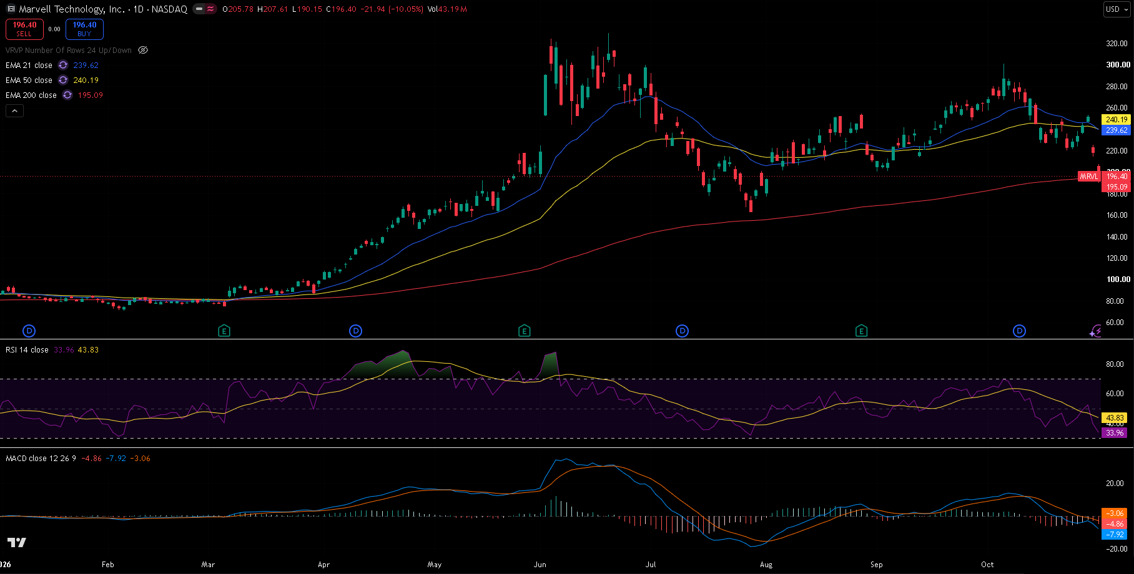The width and height of the screenshot is (1134, 574).
Task: Click the refresh icon next to EMA 21 close
Action: (63, 66)
